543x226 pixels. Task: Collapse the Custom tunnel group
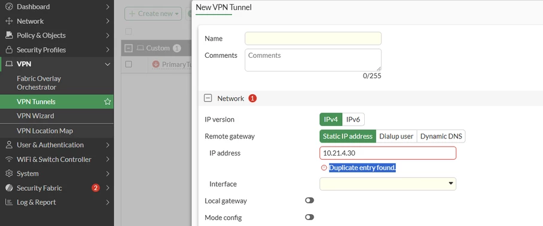[129, 48]
